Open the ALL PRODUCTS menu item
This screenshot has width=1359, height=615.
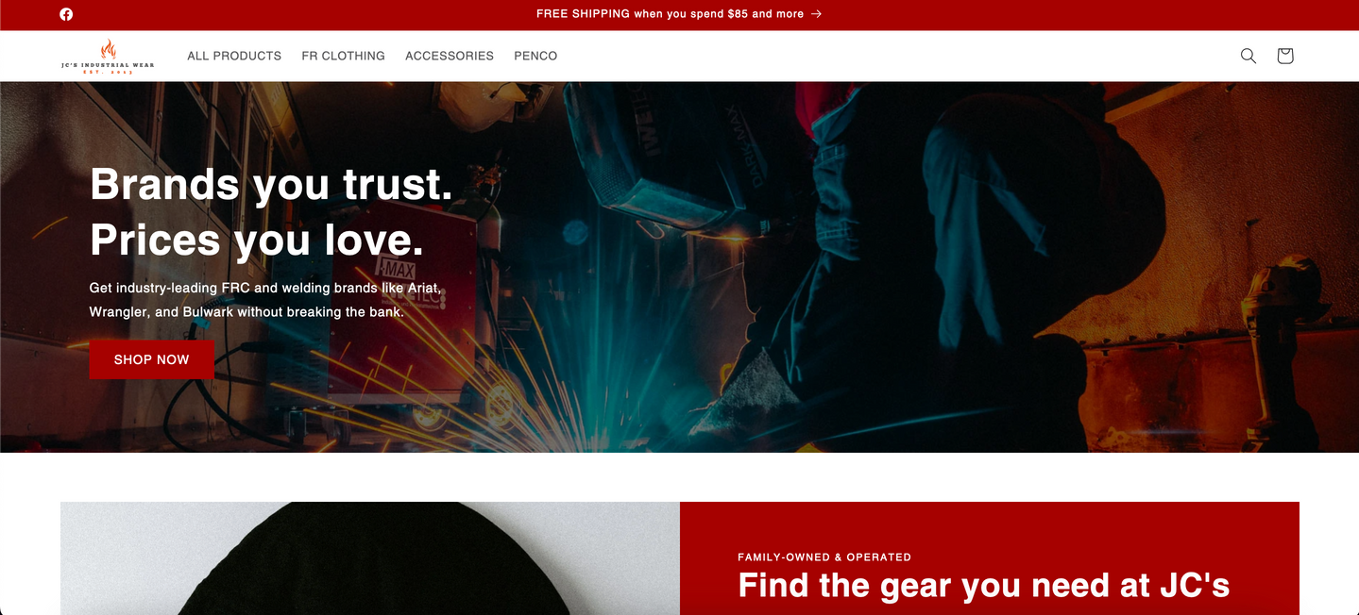tap(234, 56)
